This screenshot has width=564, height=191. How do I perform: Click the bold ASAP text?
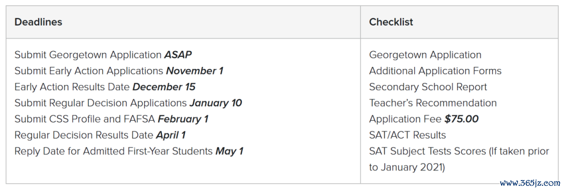click(178, 55)
